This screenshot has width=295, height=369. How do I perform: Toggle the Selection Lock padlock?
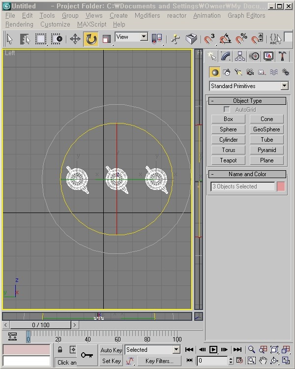coord(60,350)
